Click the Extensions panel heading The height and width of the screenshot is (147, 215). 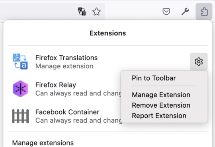click(x=108, y=33)
